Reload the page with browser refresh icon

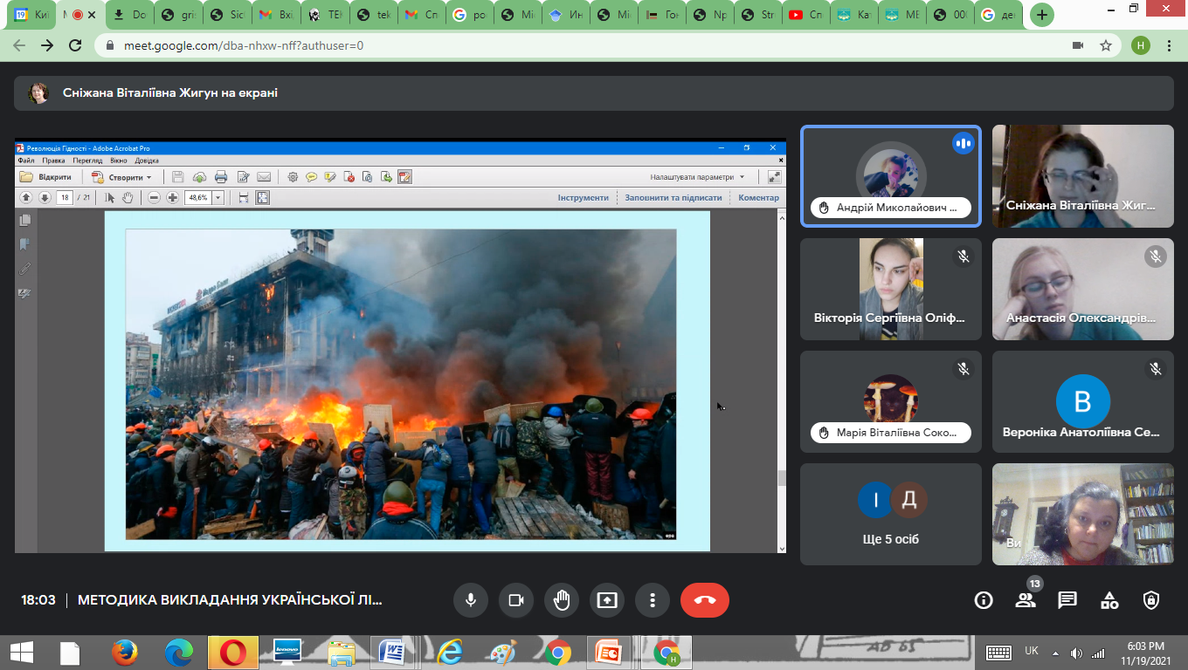pyautogui.click(x=75, y=45)
